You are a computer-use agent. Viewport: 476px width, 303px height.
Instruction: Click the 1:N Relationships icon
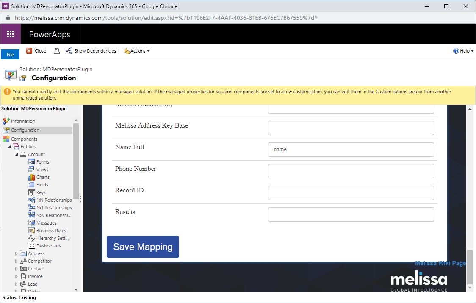tap(32, 200)
